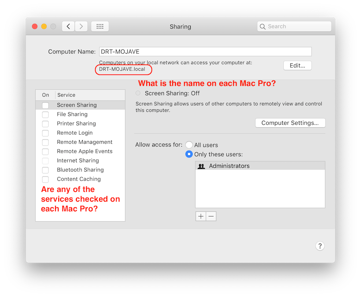
Task: Select the File Sharing service label
Action: [72, 114]
